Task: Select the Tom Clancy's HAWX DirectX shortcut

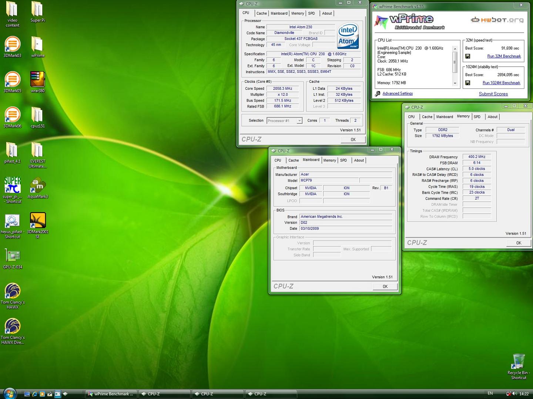Action: 12,331
